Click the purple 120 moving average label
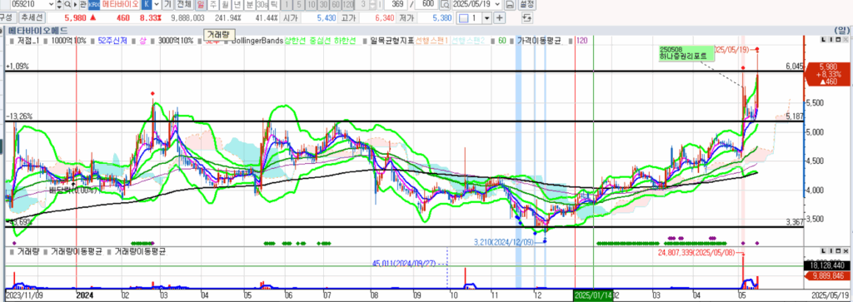The image size is (853, 302). [582, 40]
